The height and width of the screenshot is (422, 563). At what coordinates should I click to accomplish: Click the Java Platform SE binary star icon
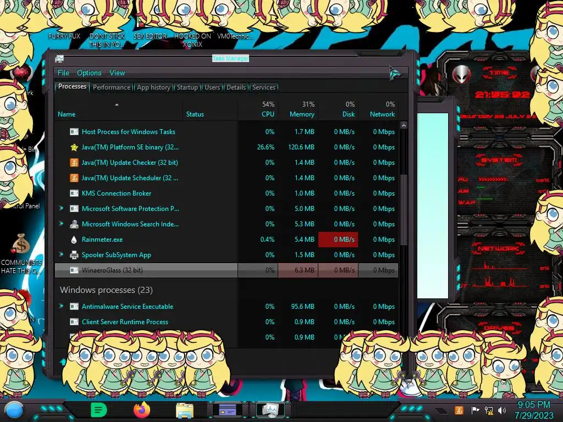click(x=74, y=147)
